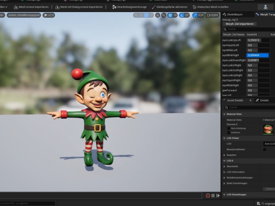
Task: Select the eyeLookInRight morph target name
Action: tap(232, 65)
